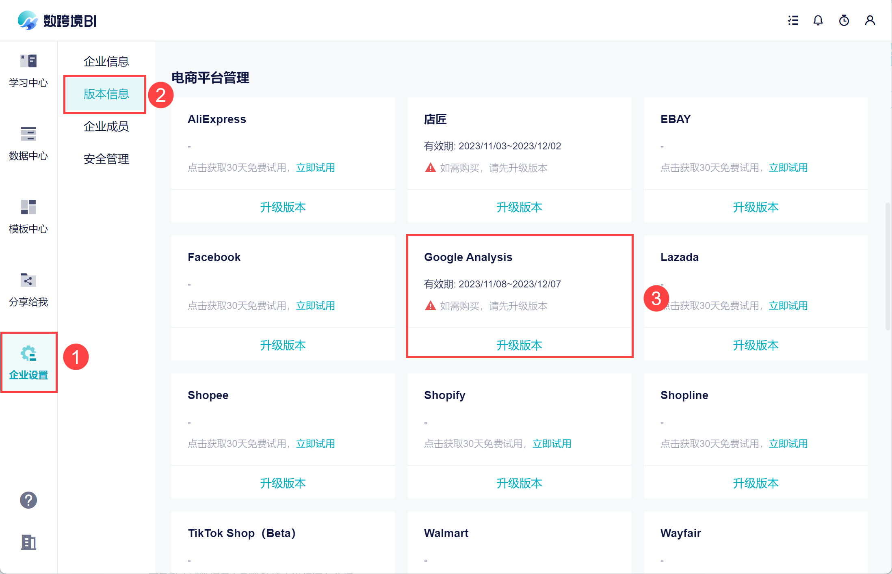Click the help question mark icon

coord(28,500)
